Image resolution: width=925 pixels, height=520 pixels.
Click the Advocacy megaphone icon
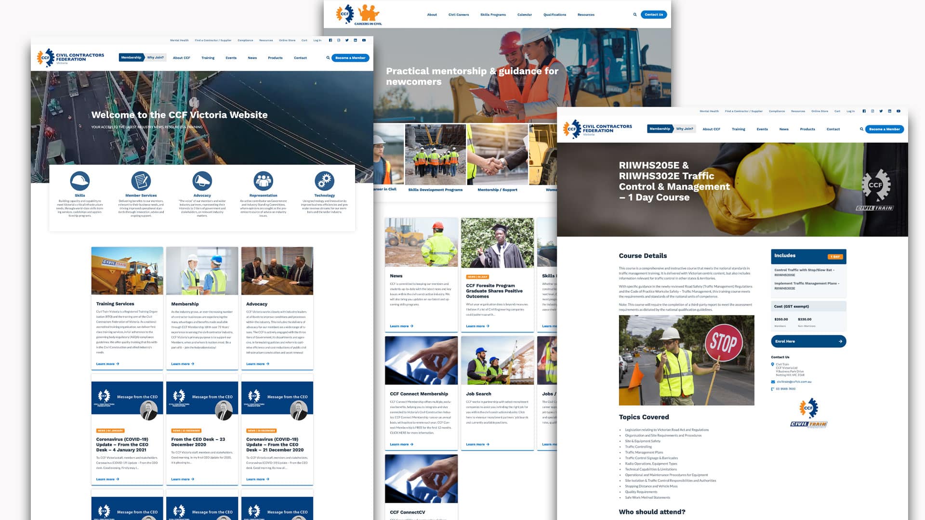[202, 181]
